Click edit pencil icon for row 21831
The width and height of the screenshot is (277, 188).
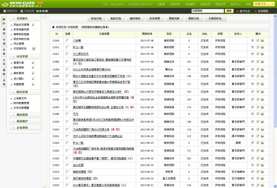click(x=258, y=136)
